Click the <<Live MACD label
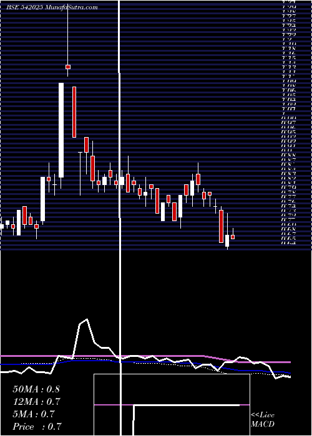312x436 pixels. pyautogui.click(x=263, y=420)
